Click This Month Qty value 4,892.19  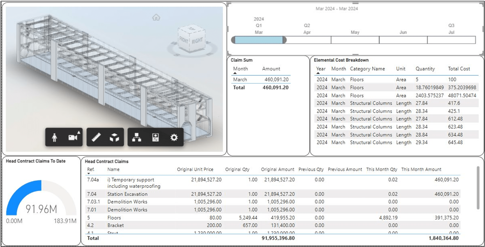(x=388, y=218)
